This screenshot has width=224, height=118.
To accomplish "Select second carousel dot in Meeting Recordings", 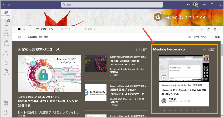I will tap(170, 110).
